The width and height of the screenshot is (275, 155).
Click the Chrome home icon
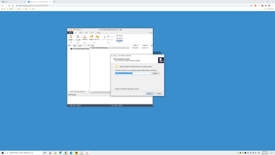[x=13, y=6]
